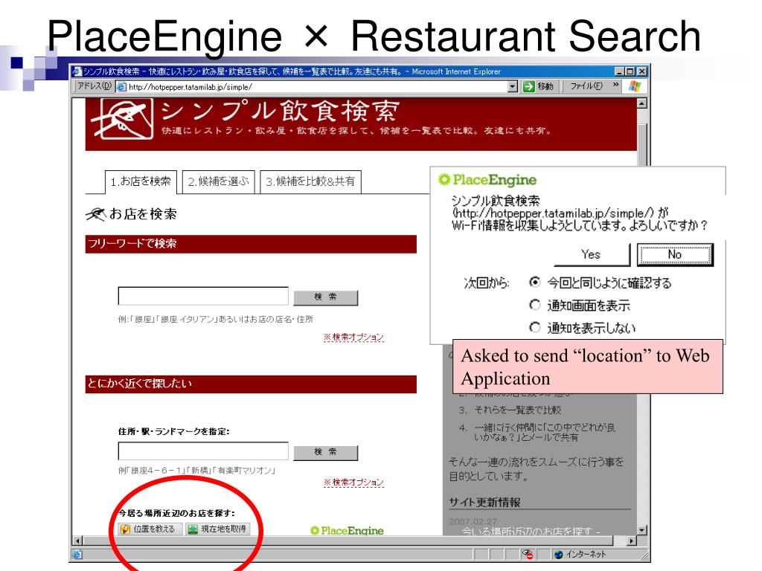
Task: Click the Yes button in PlaceEngine dialog
Action: coord(592,254)
